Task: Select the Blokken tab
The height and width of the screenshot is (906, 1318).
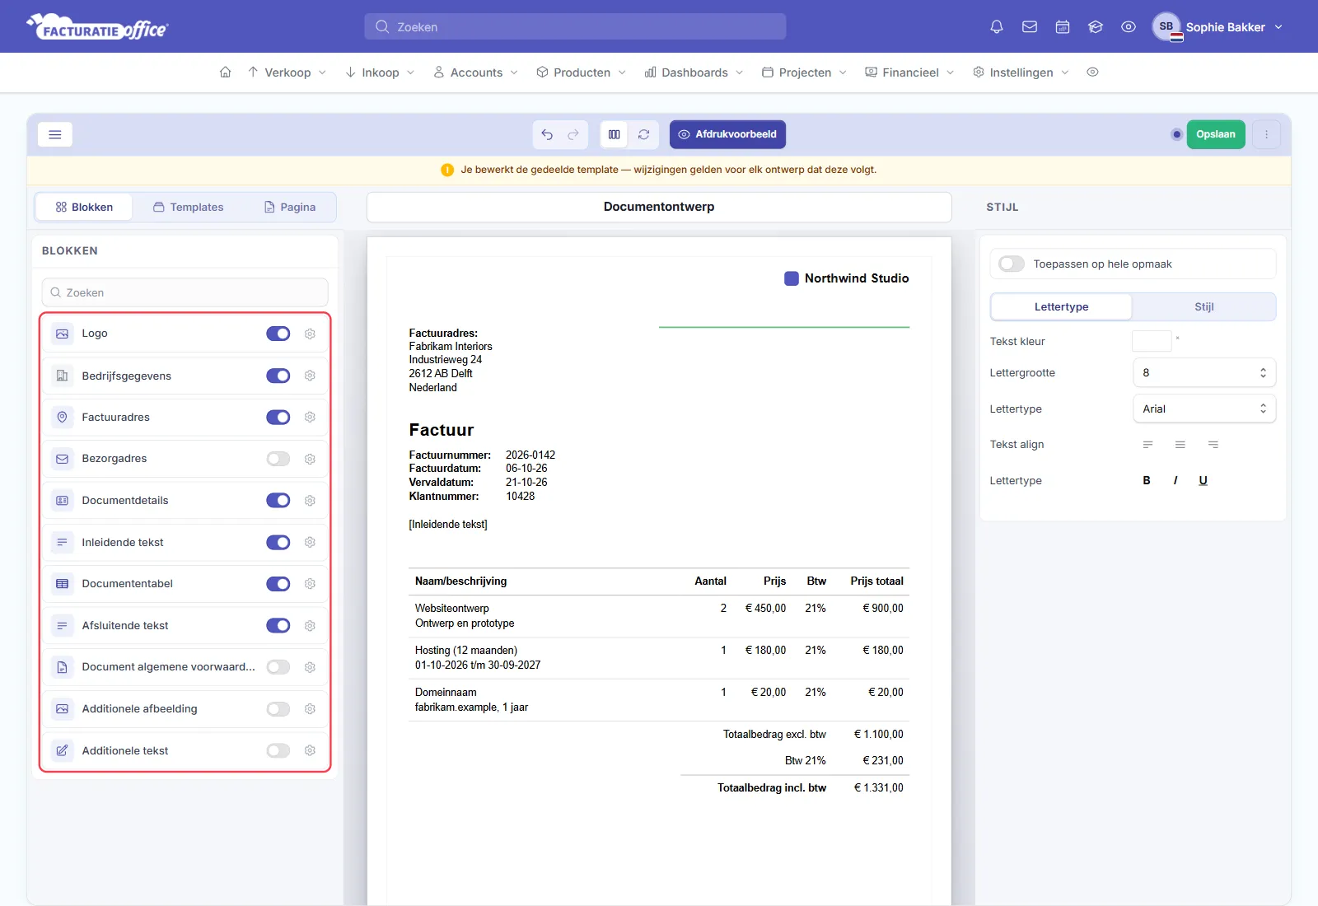Action: (84, 208)
